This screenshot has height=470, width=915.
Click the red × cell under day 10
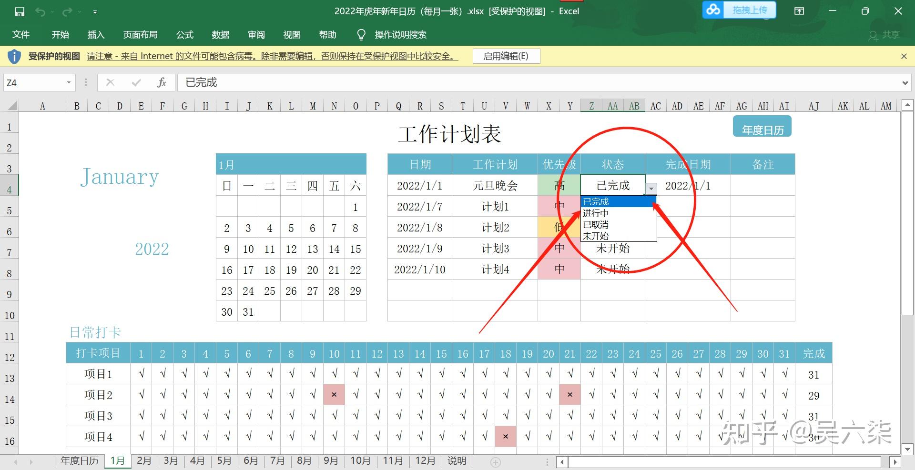point(334,395)
